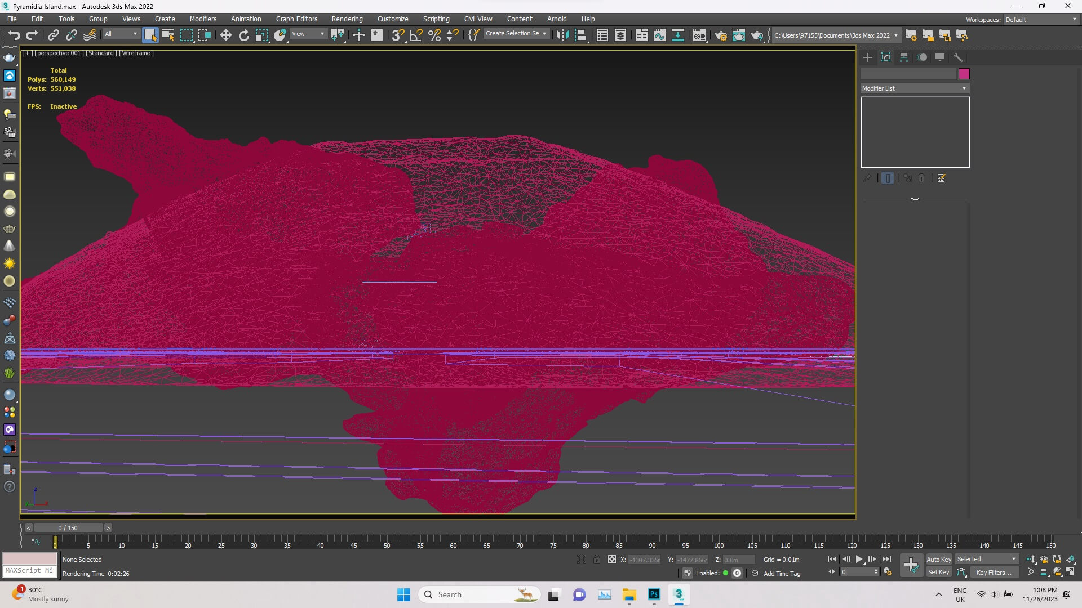Click the Key Filters button

pyautogui.click(x=993, y=573)
